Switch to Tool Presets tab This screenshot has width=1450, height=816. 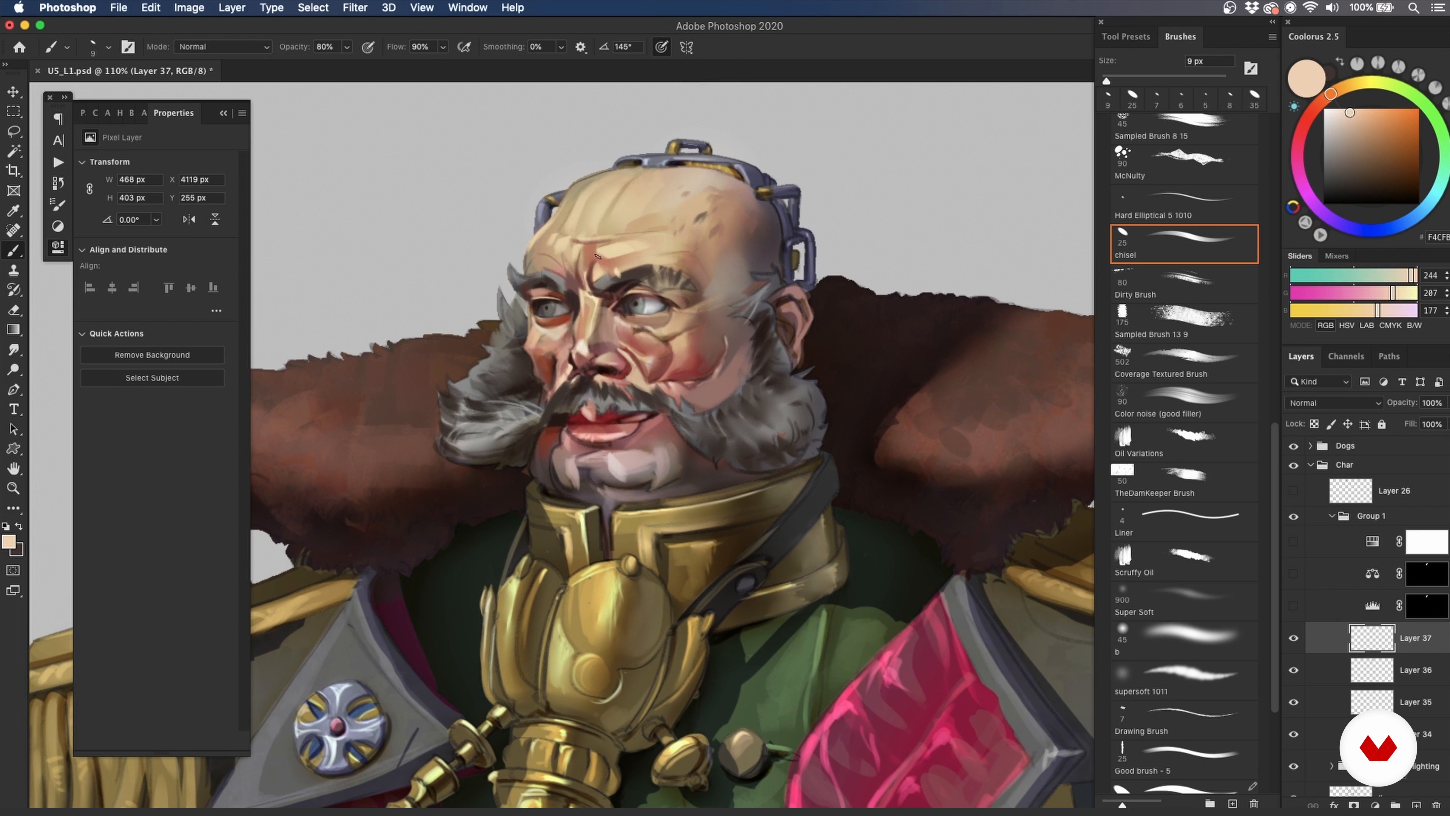click(1126, 37)
